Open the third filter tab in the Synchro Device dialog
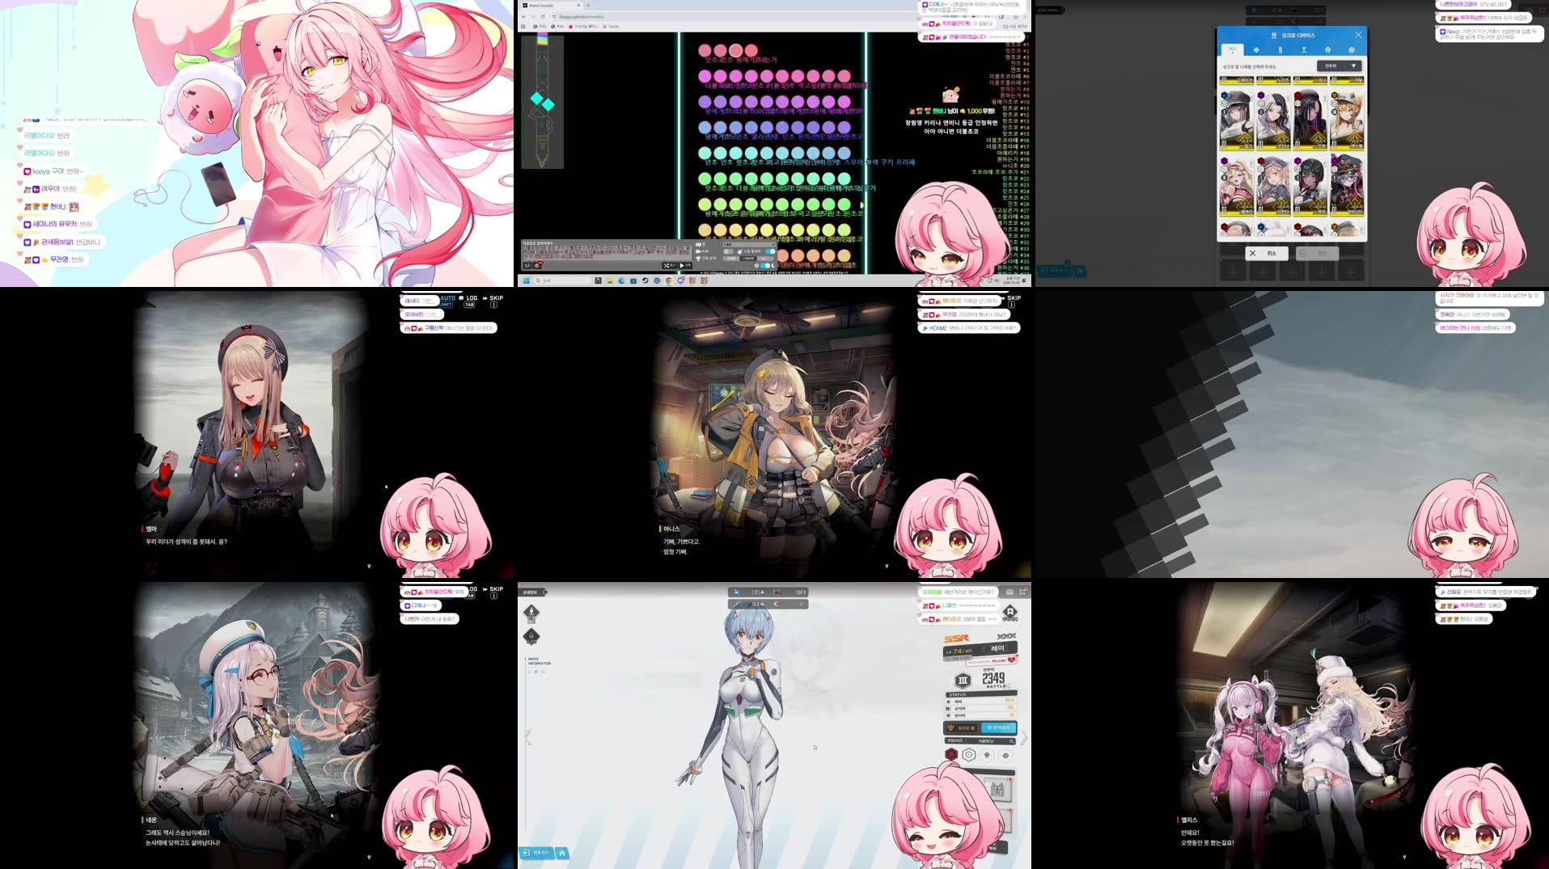This screenshot has width=1549, height=869. [1280, 50]
